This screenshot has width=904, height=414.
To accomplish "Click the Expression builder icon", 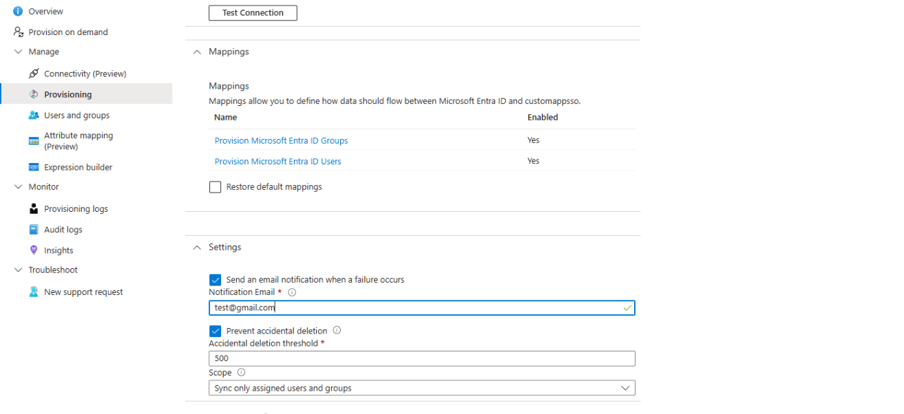I will click(x=34, y=167).
